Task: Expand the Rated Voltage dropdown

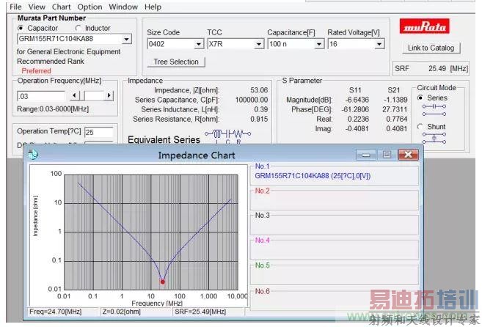Action: pyautogui.click(x=379, y=44)
